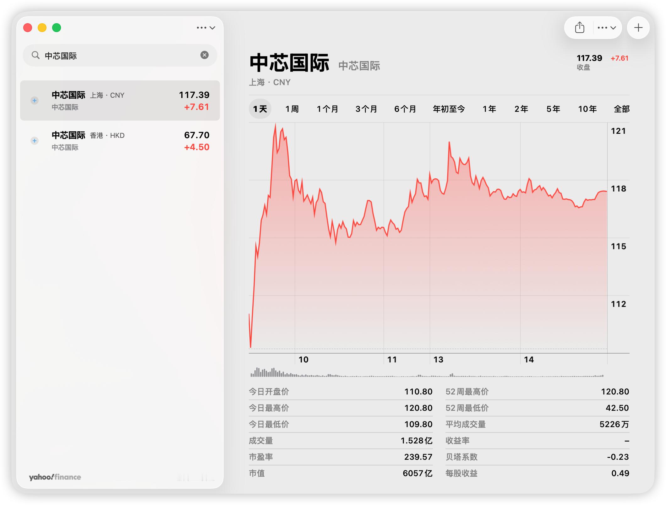The image size is (666, 505).
Task: Open the sidebar ellipsis options menu
Action: (x=206, y=28)
